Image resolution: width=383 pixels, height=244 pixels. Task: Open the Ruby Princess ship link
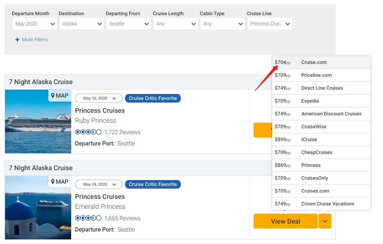(x=96, y=120)
